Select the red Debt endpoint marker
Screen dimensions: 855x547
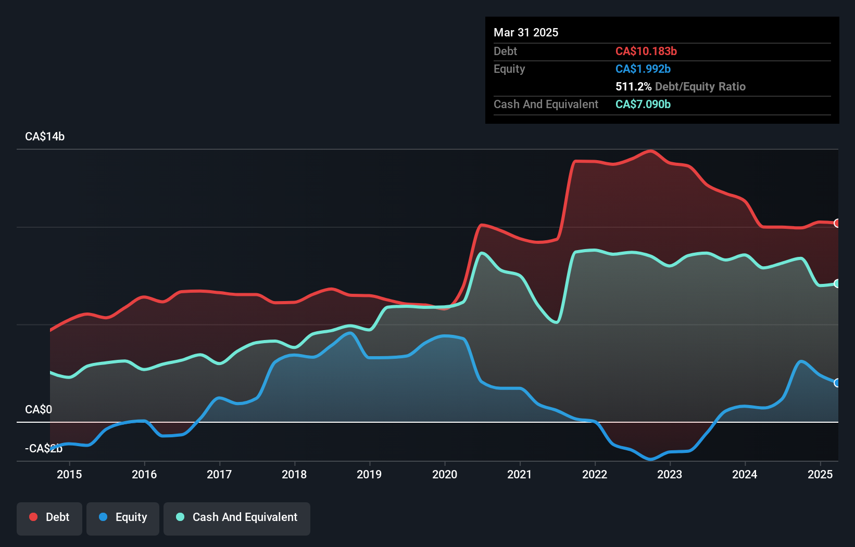(x=837, y=223)
